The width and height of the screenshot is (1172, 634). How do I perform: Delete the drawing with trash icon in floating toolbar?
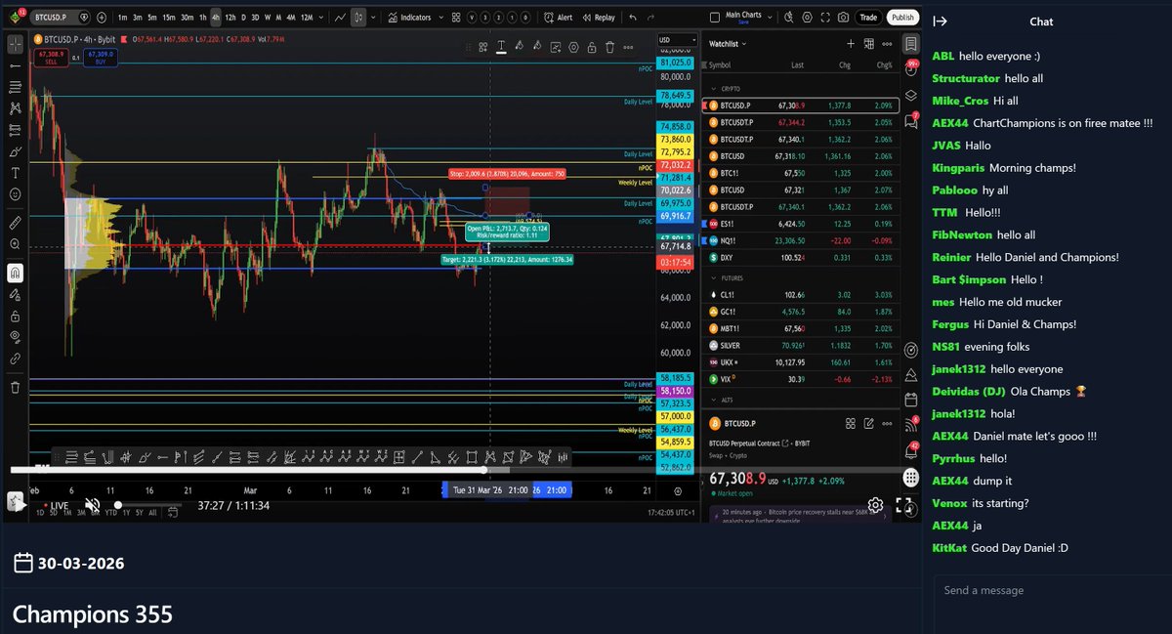(x=609, y=47)
